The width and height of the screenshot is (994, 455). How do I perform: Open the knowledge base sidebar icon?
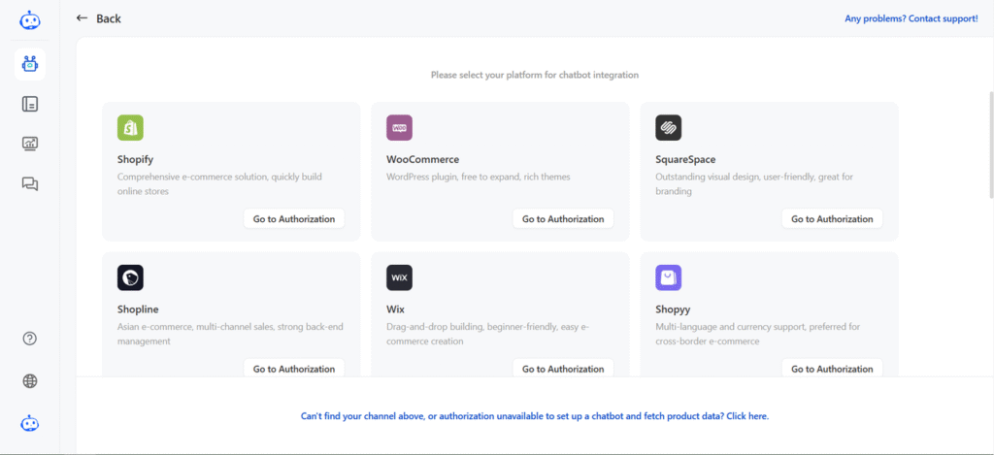[x=30, y=104]
